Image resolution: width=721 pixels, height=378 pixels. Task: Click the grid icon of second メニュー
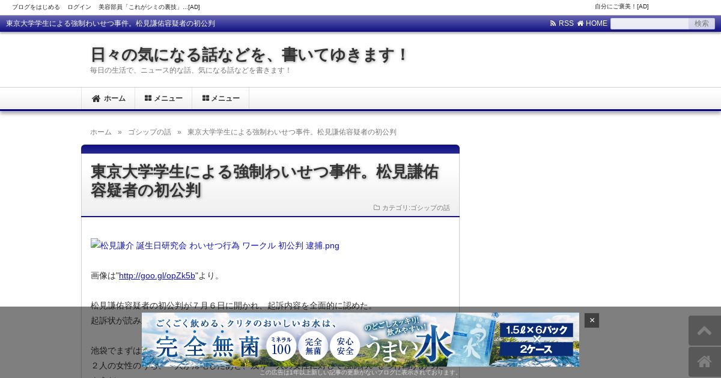(x=205, y=98)
